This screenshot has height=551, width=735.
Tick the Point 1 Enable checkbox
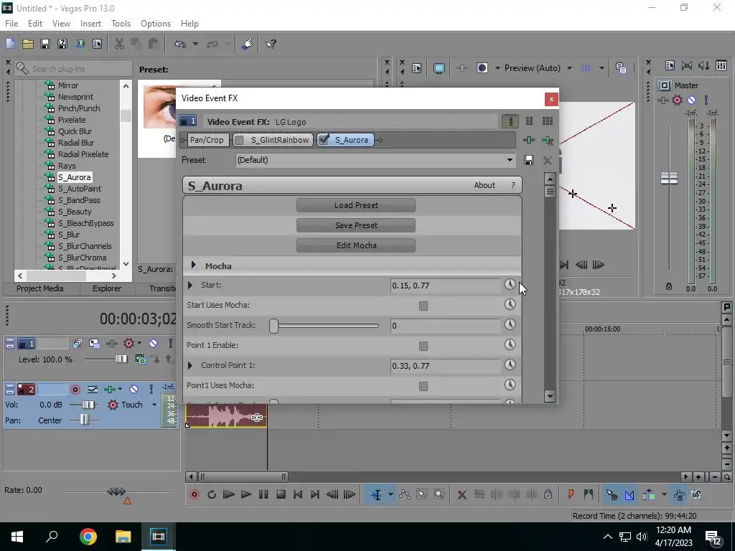423,347
